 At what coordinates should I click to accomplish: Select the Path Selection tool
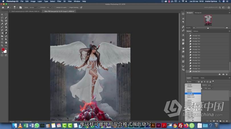click(6, 39)
